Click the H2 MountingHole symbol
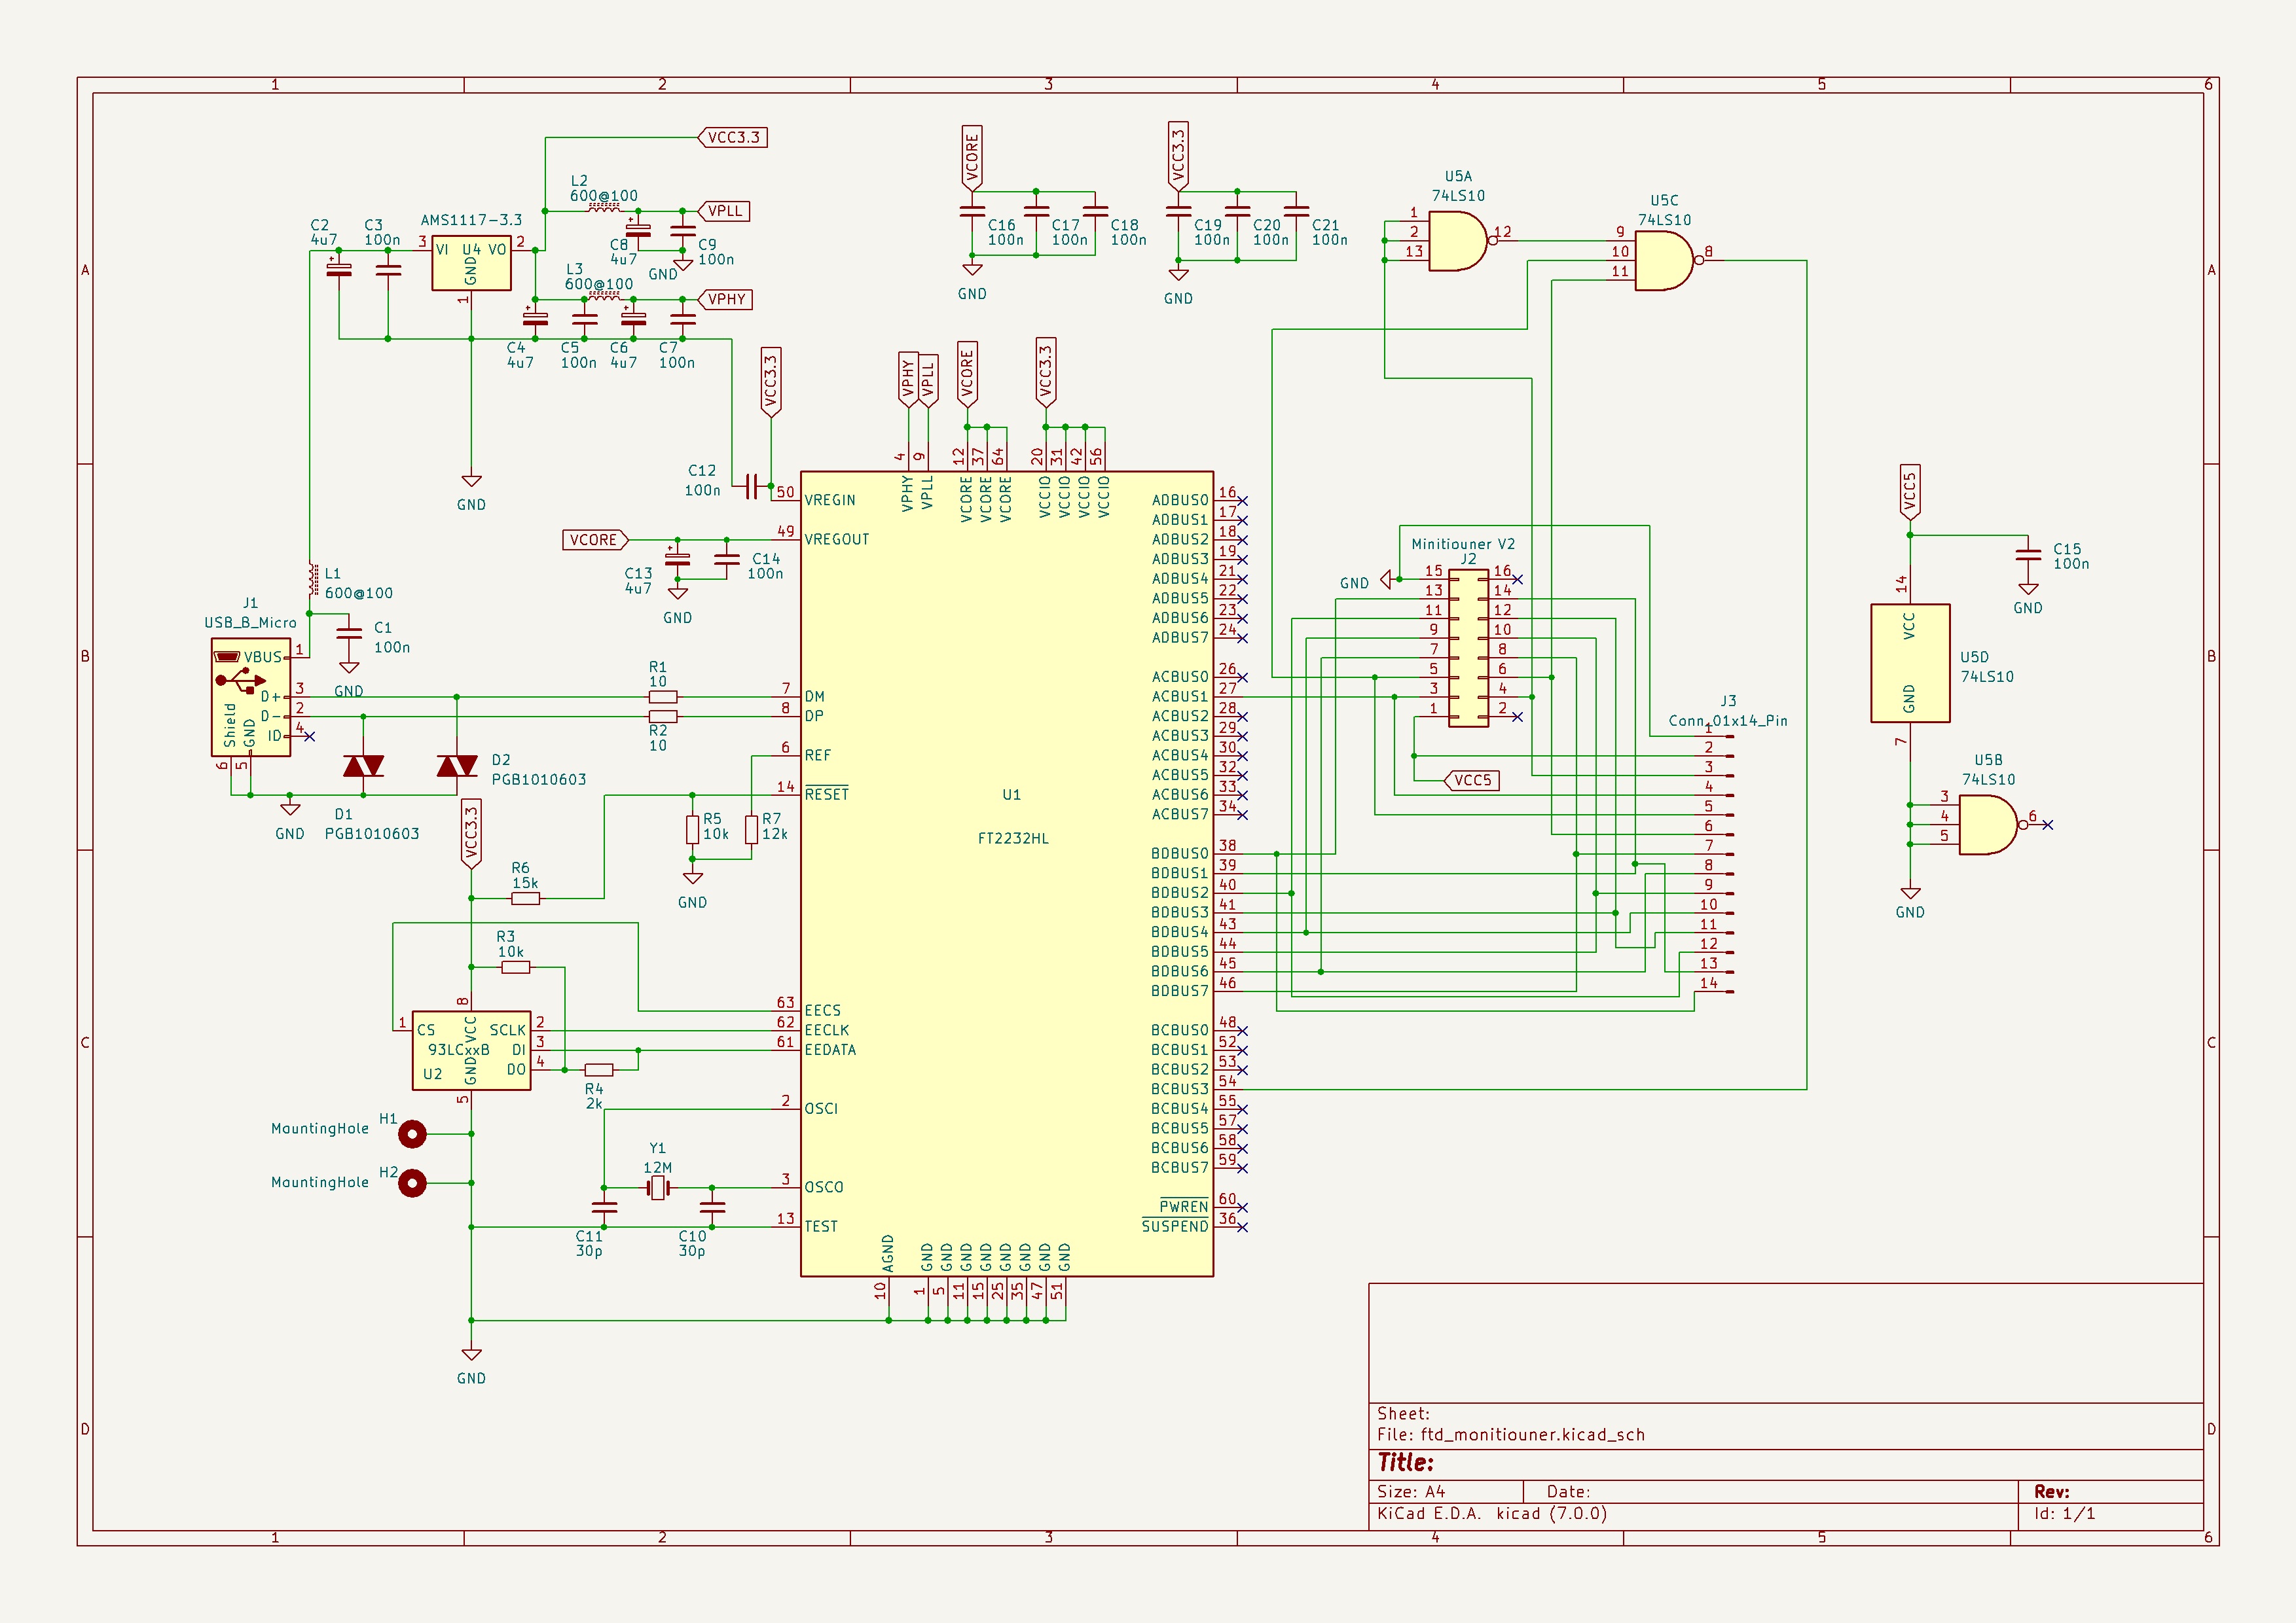The height and width of the screenshot is (1623, 2296). [412, 1183]
